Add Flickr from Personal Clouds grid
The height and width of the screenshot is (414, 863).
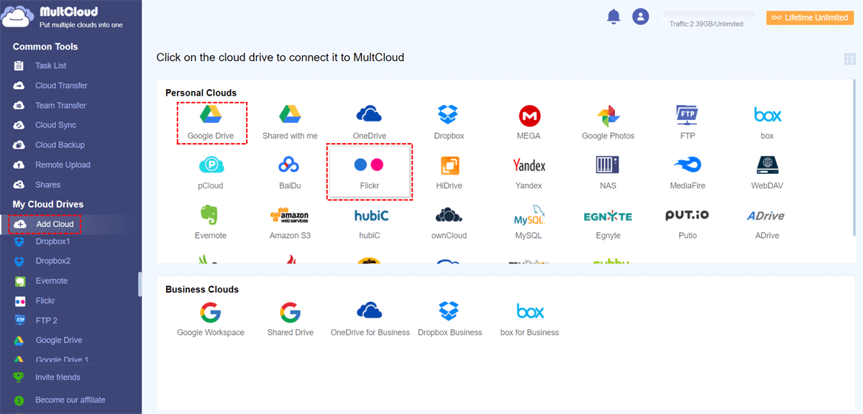pyautogui.click(x=369, y=172)
